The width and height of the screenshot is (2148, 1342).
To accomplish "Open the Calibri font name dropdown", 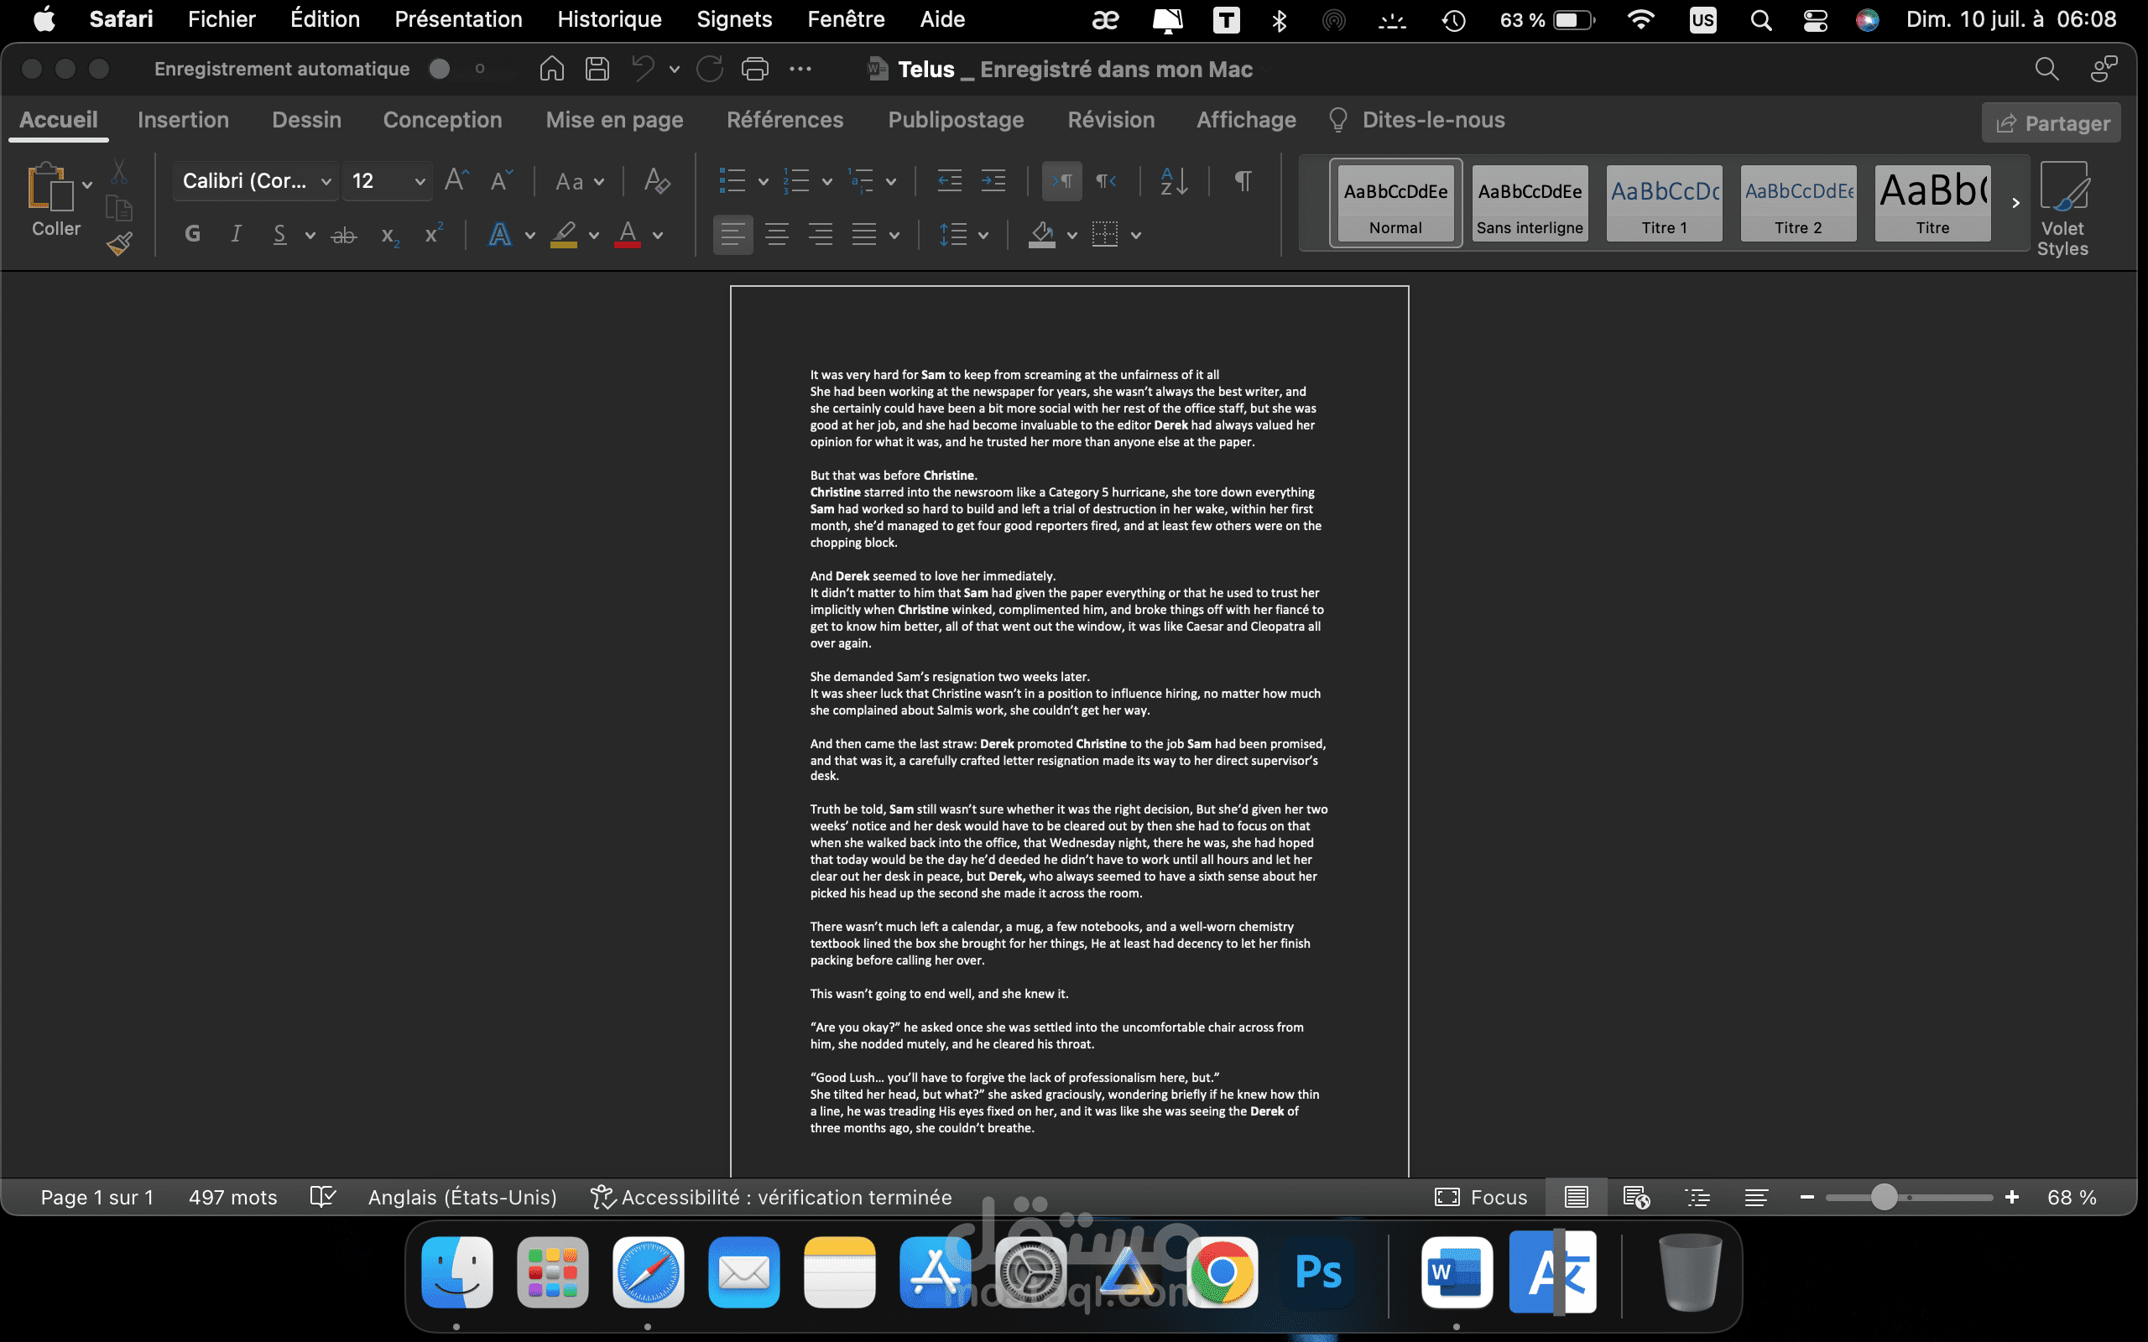I will [x=326, y=181].
